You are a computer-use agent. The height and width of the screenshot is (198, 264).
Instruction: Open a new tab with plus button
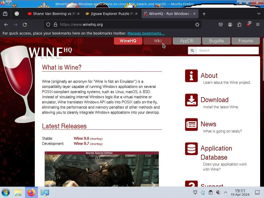204,14
